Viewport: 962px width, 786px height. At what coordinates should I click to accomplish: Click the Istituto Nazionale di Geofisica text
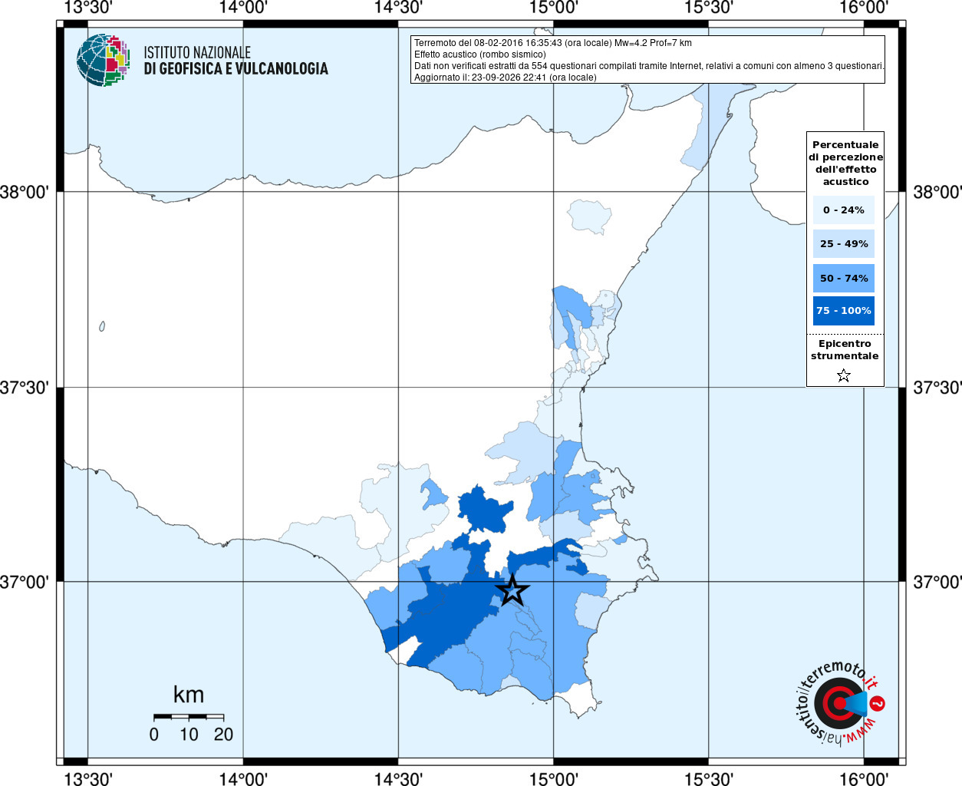[x=236, y=61]
